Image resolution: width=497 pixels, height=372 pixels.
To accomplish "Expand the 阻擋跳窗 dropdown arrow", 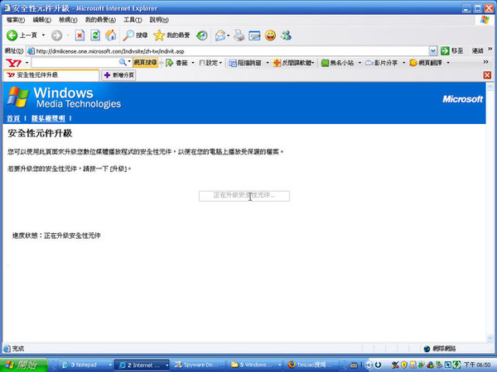I will [268, 63].
